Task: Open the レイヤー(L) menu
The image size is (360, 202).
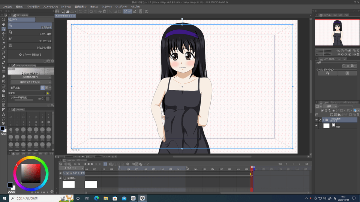Action: [66, 7]
